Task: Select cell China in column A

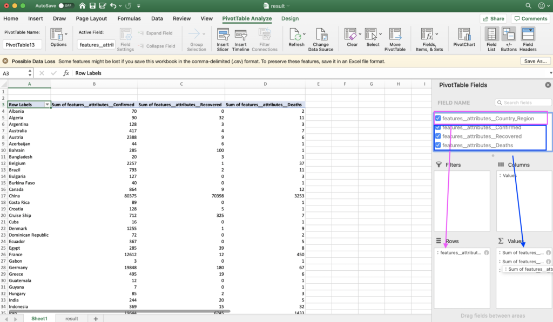Action: point(29,196)
